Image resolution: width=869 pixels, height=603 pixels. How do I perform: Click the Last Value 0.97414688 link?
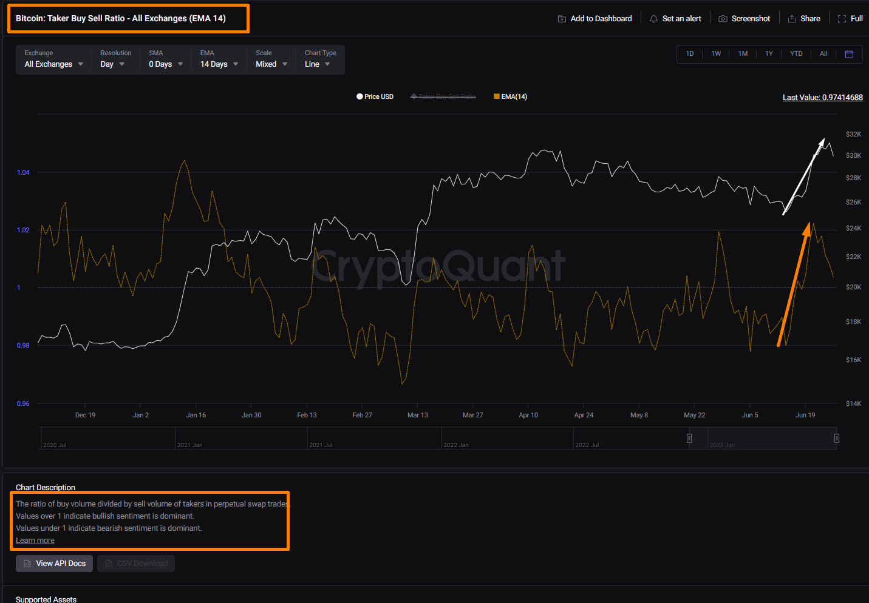coord(822,97)
